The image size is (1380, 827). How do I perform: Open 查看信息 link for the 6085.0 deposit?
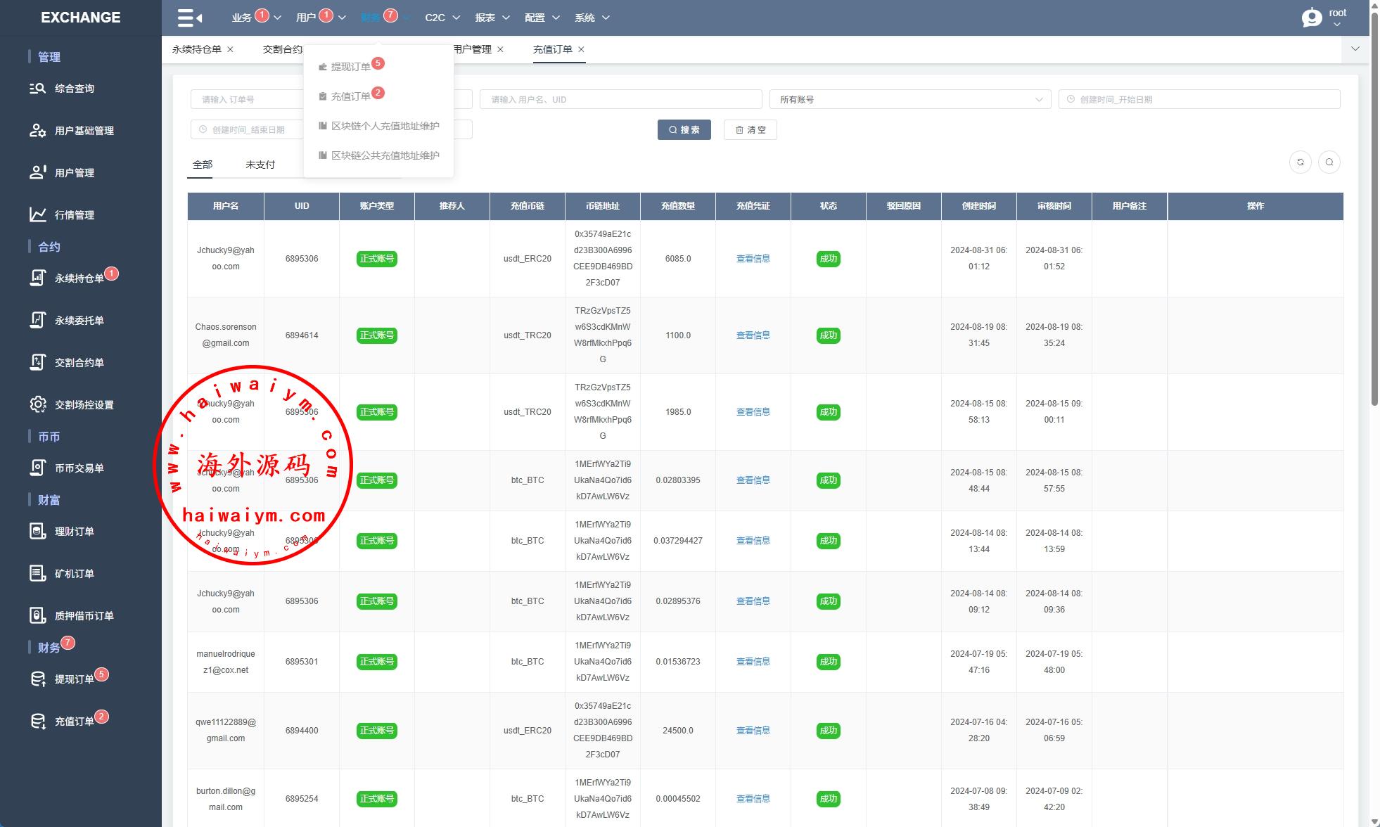pos(753,259)
